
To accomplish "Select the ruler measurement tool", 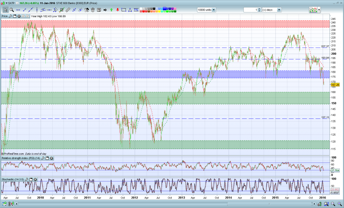I will (68, 10).
